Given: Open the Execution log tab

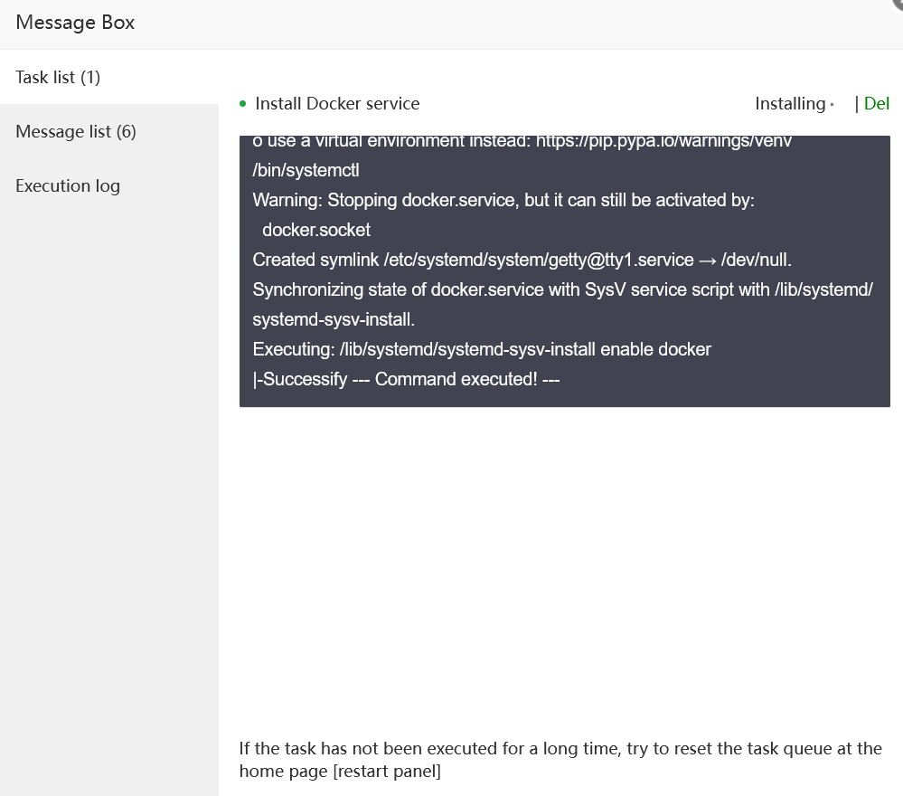Looking at the screenshot, I should 68,185.
